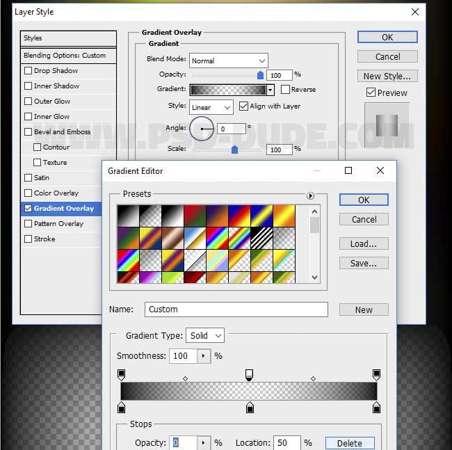Image resolution: width=452 pixels, height=450 pixels.
Task: Select the middle opacity stop above gradient bar
Action: (x=249, y=375)
